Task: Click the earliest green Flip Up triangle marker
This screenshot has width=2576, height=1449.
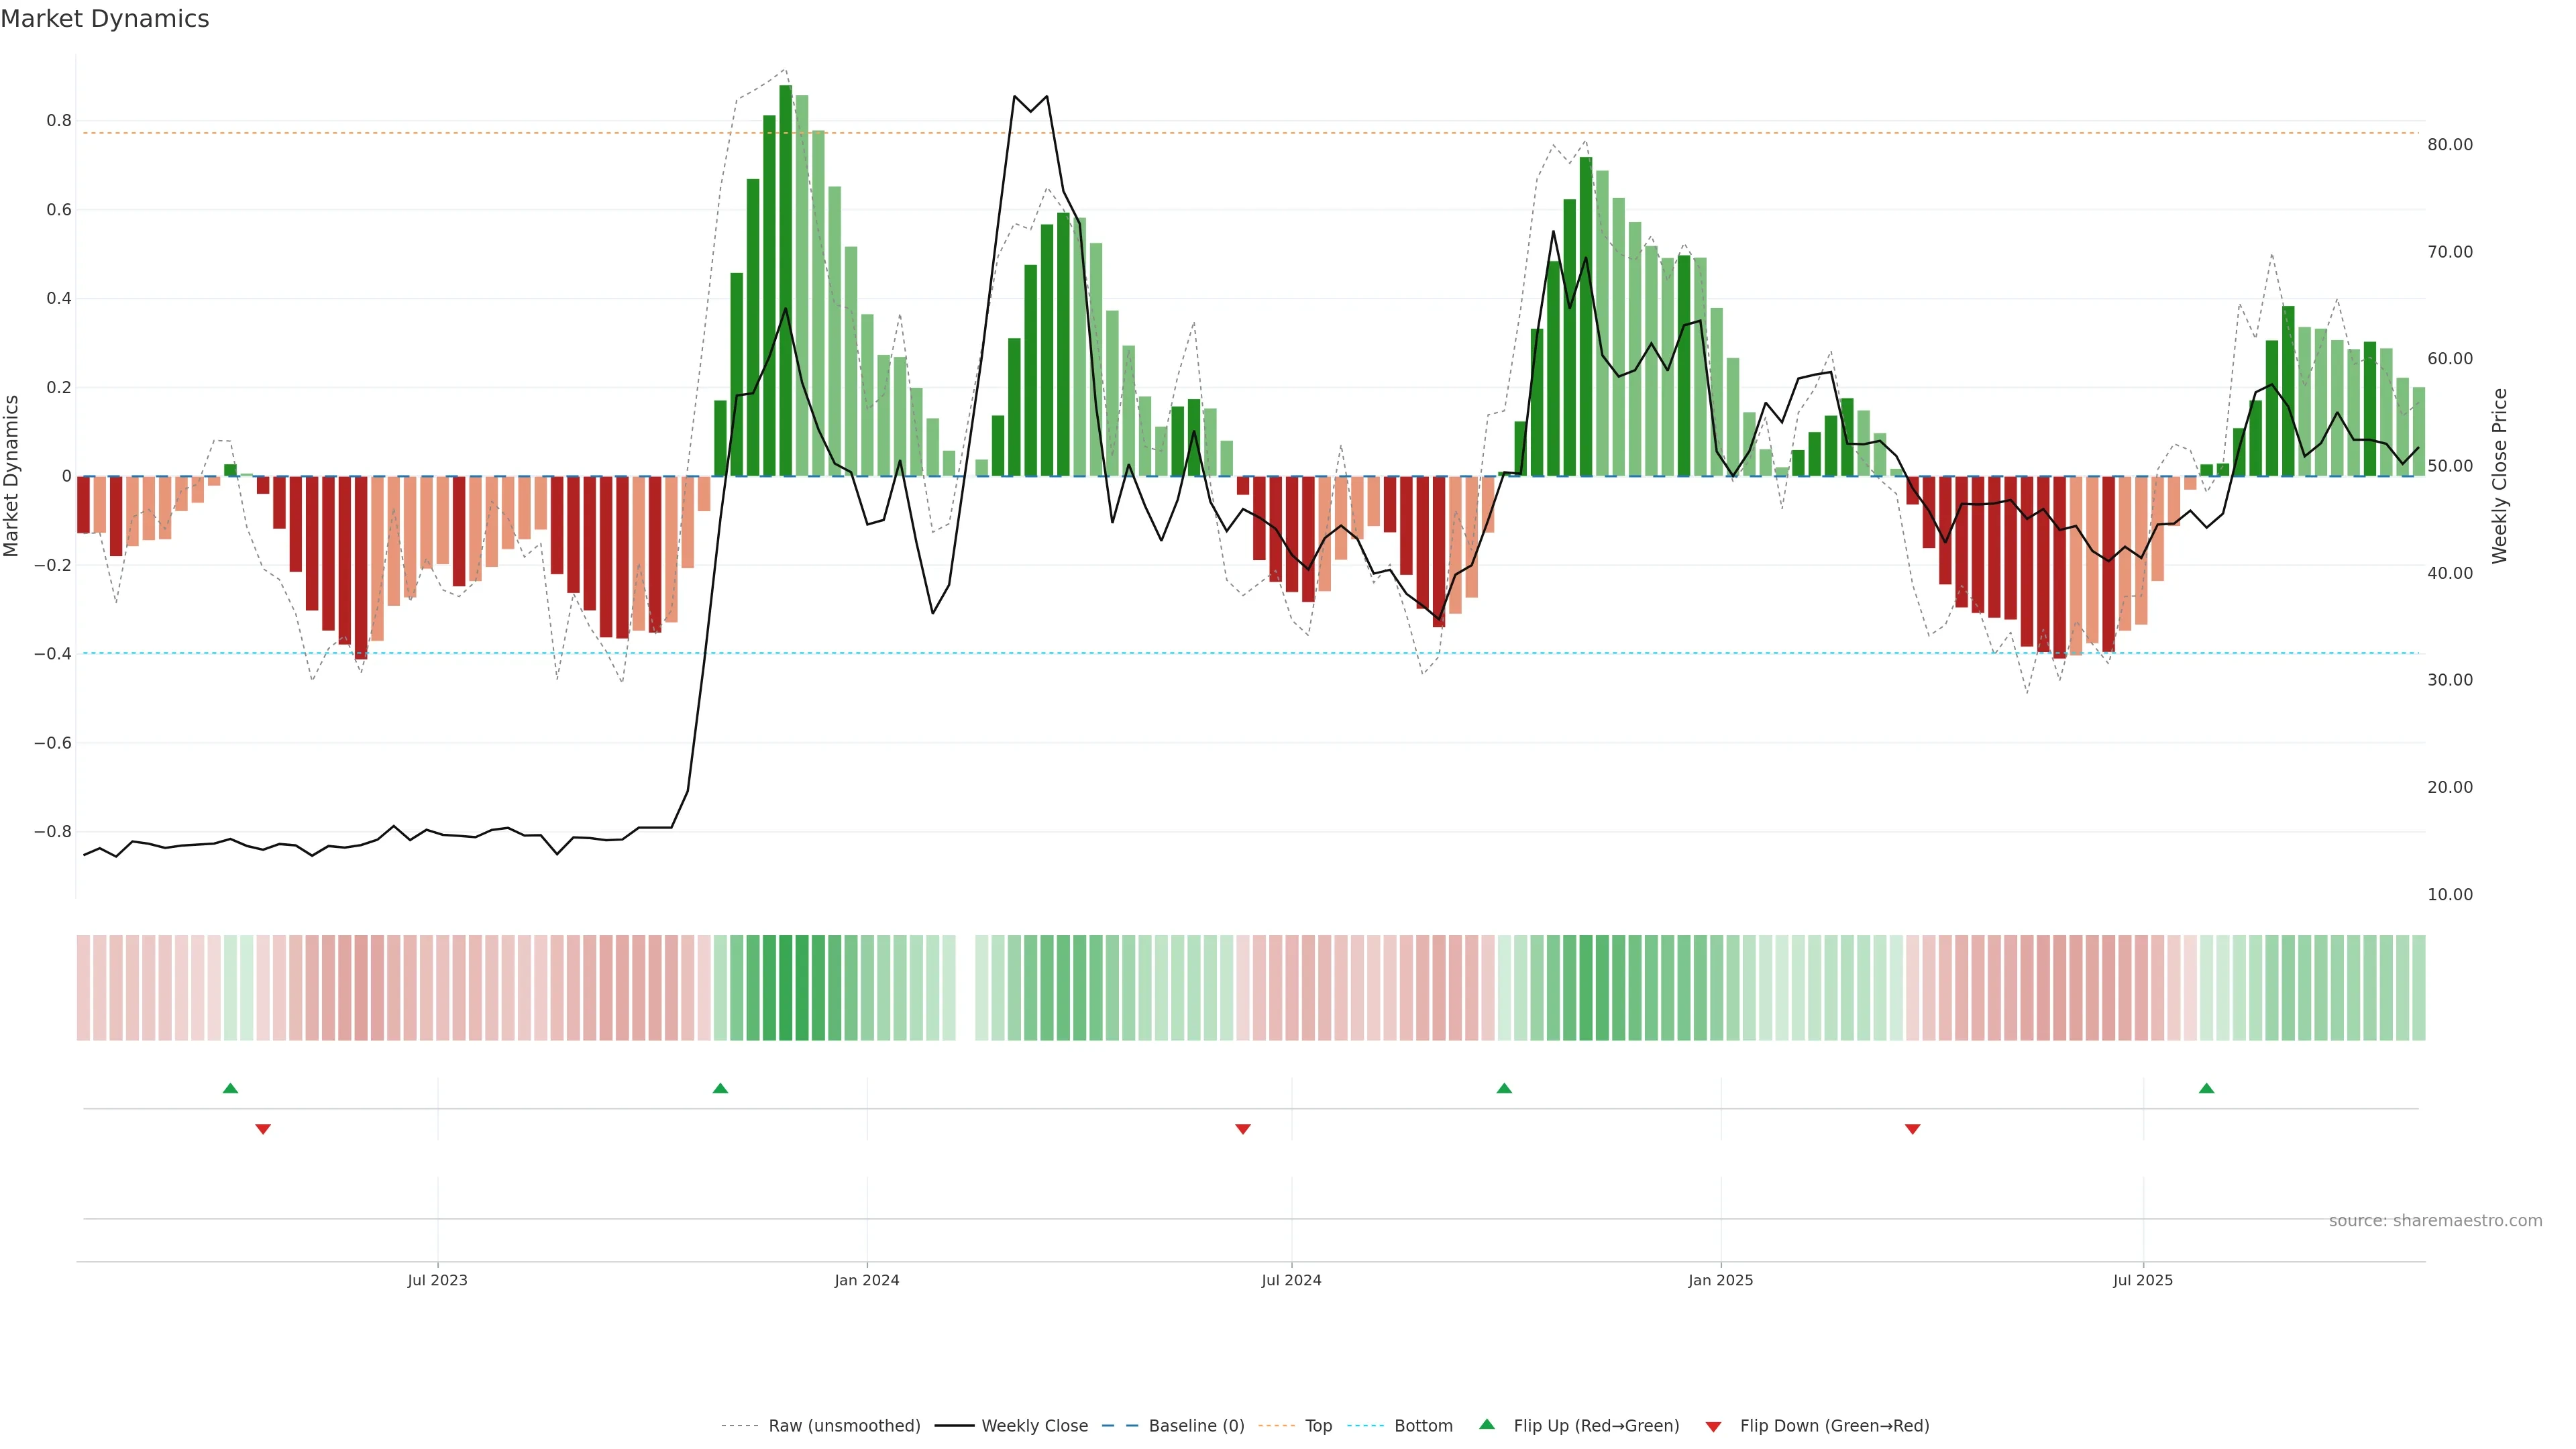Action: 230,1088
